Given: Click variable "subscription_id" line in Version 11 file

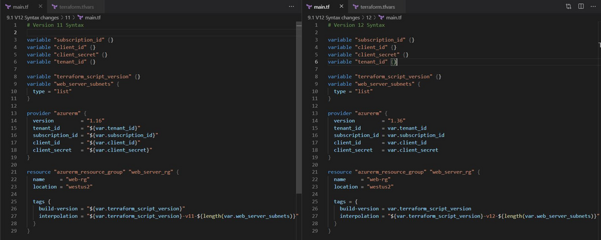Looking at the screenshot, I should click(70, 40).
